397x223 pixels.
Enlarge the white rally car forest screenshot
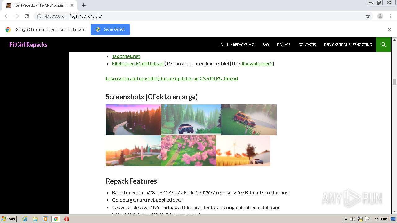tap(191, 120)
